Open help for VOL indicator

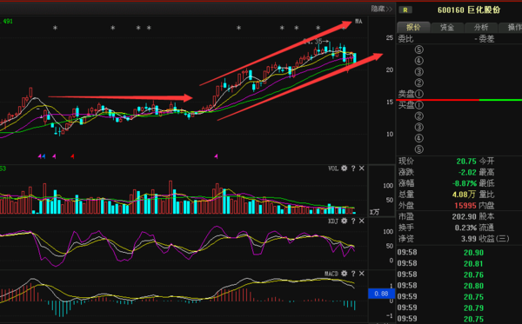click(x=353, y=169)
